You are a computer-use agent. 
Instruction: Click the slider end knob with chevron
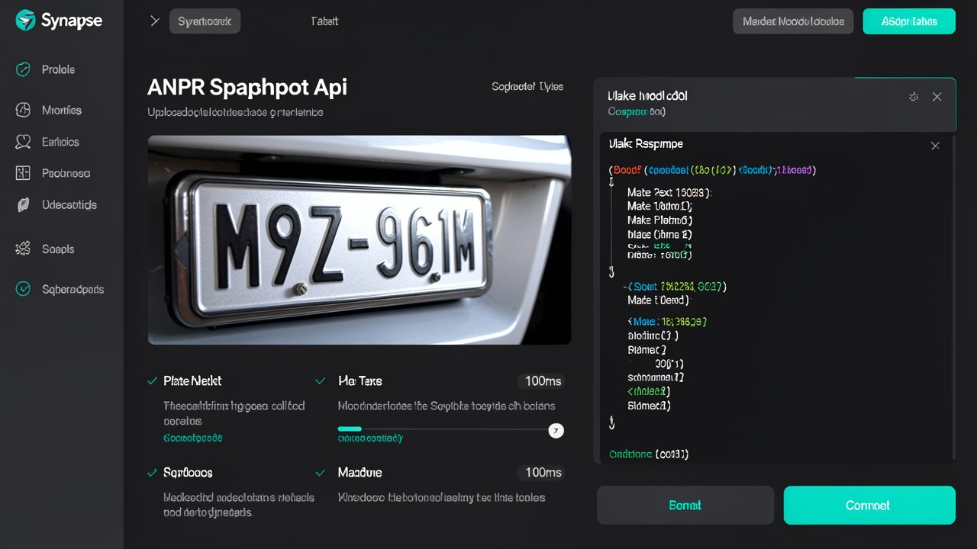click(556, 430)
